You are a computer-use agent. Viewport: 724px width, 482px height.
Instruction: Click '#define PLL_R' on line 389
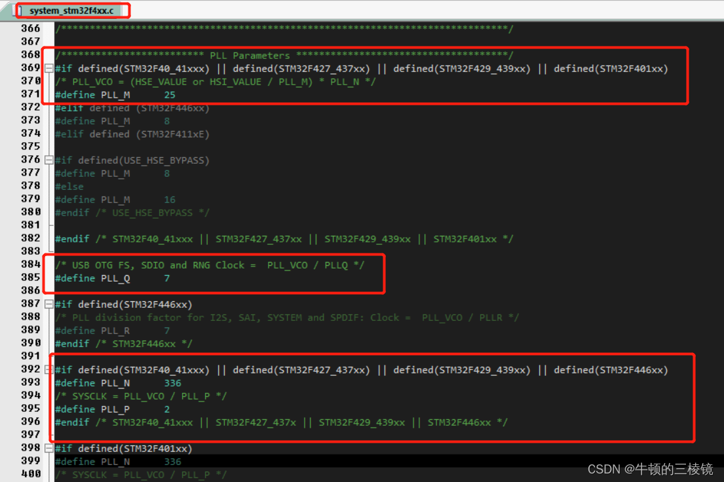pos(92,331)
